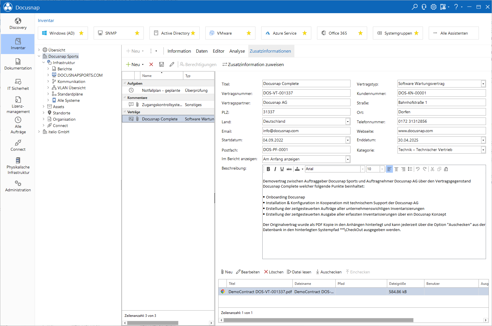Toggle favorite star on Azure Service
This screenshot has height=326, width=492.
305,33
